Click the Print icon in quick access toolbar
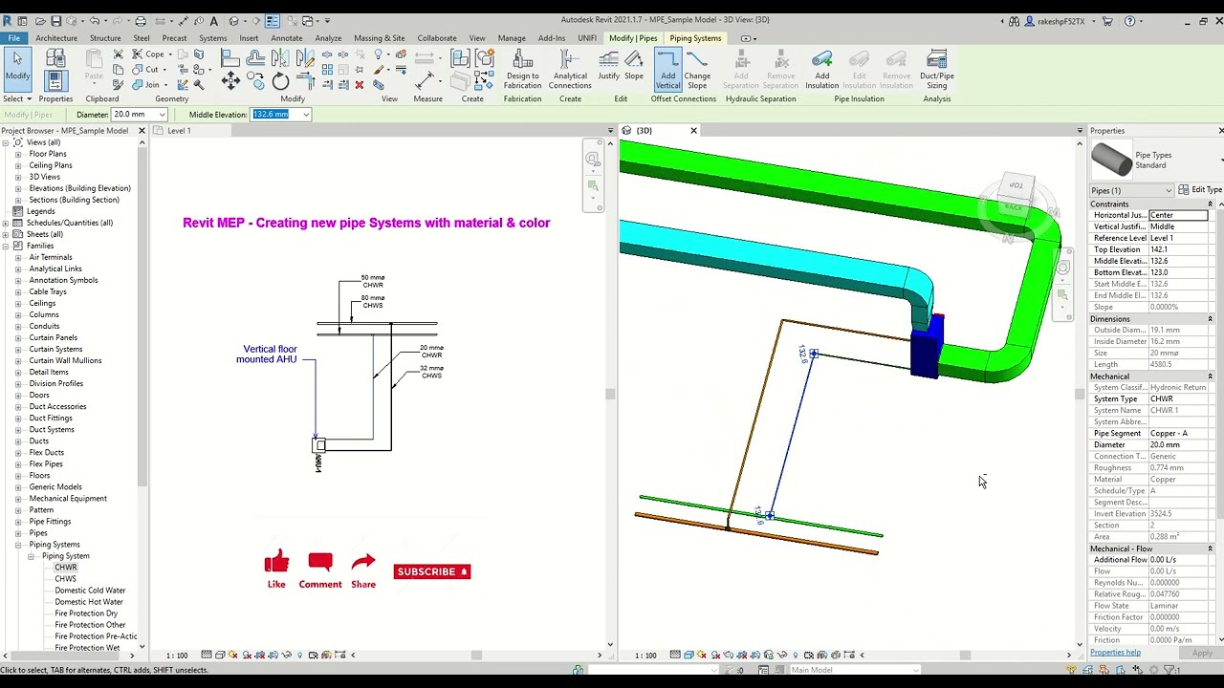 click(x=141, y=20)
